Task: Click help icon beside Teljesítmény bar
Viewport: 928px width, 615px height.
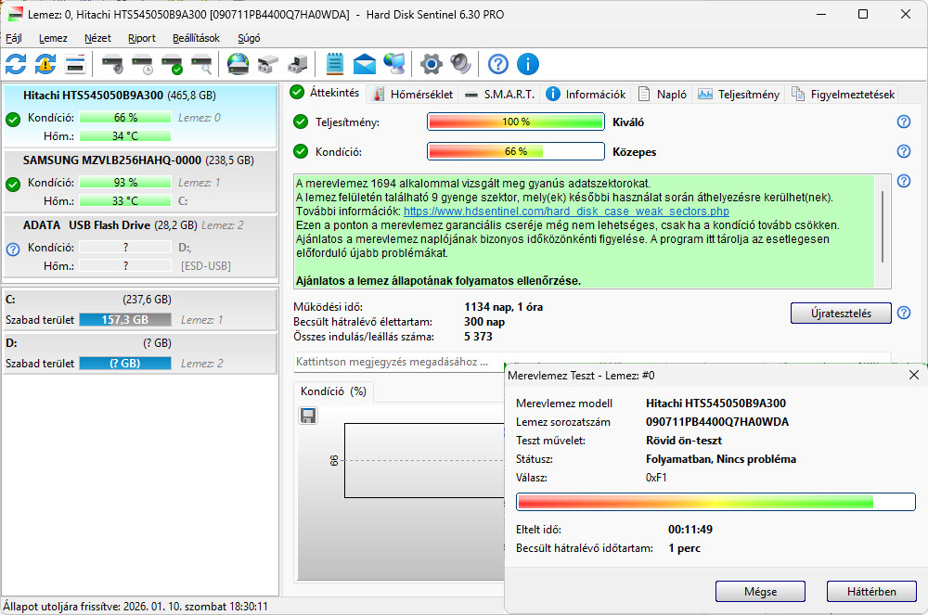Action: [903, 122]
